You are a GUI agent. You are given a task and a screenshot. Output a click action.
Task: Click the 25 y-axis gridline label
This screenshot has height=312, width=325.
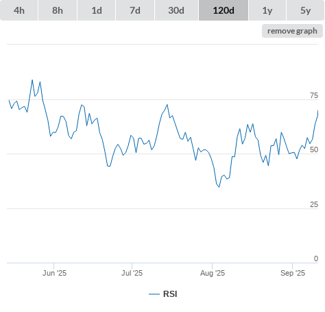314,204
